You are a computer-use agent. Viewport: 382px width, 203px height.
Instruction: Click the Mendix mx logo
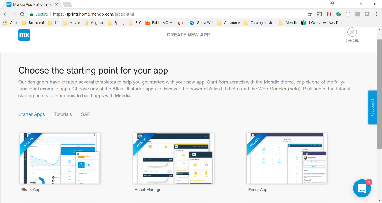24,35
